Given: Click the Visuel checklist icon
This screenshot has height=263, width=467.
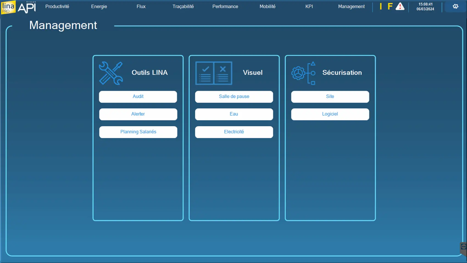Looking at the screenshot, I should pyautogui.click(x=213, y=73).
